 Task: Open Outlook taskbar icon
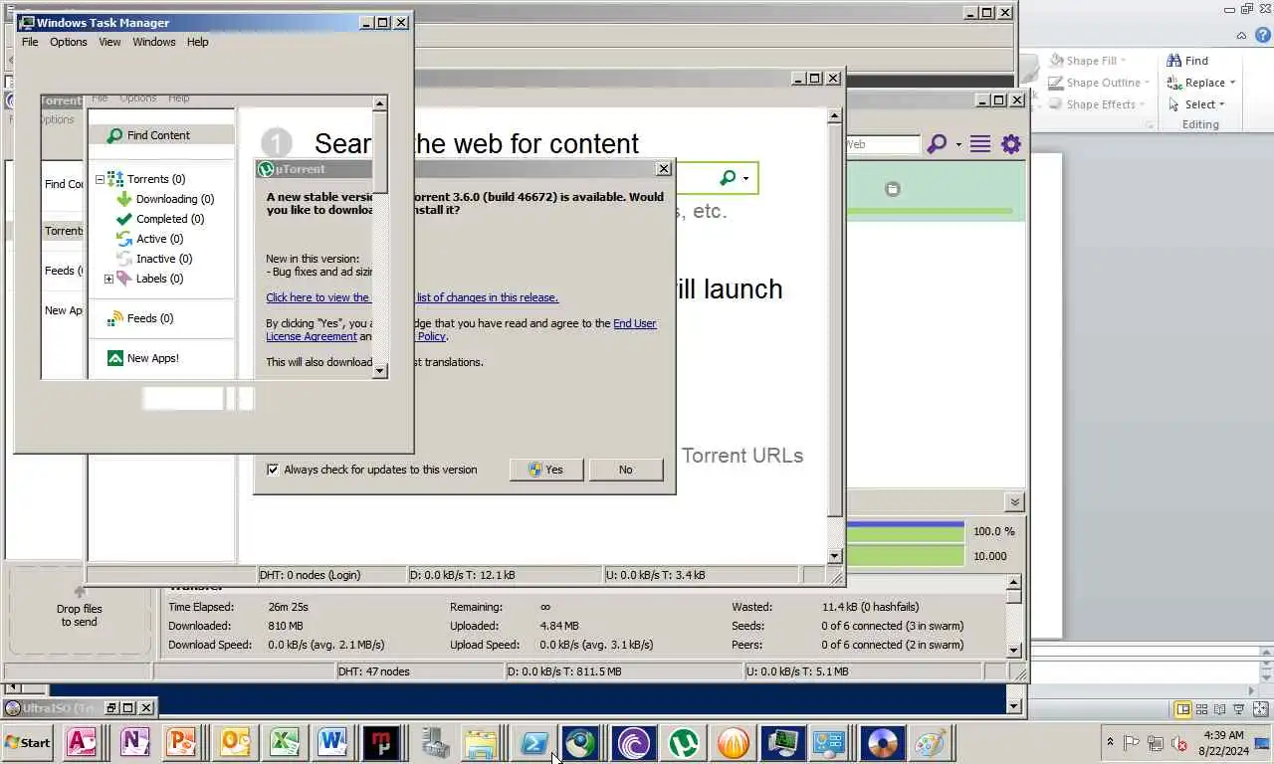click(x=234, y=742)
